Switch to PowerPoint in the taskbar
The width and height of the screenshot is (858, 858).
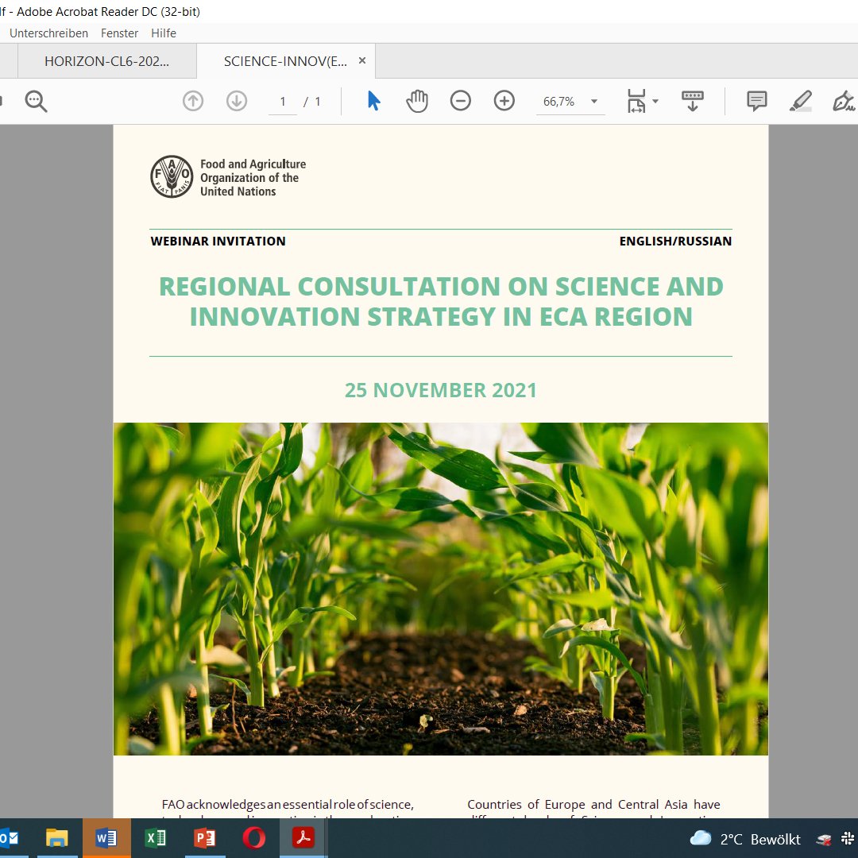205,838
